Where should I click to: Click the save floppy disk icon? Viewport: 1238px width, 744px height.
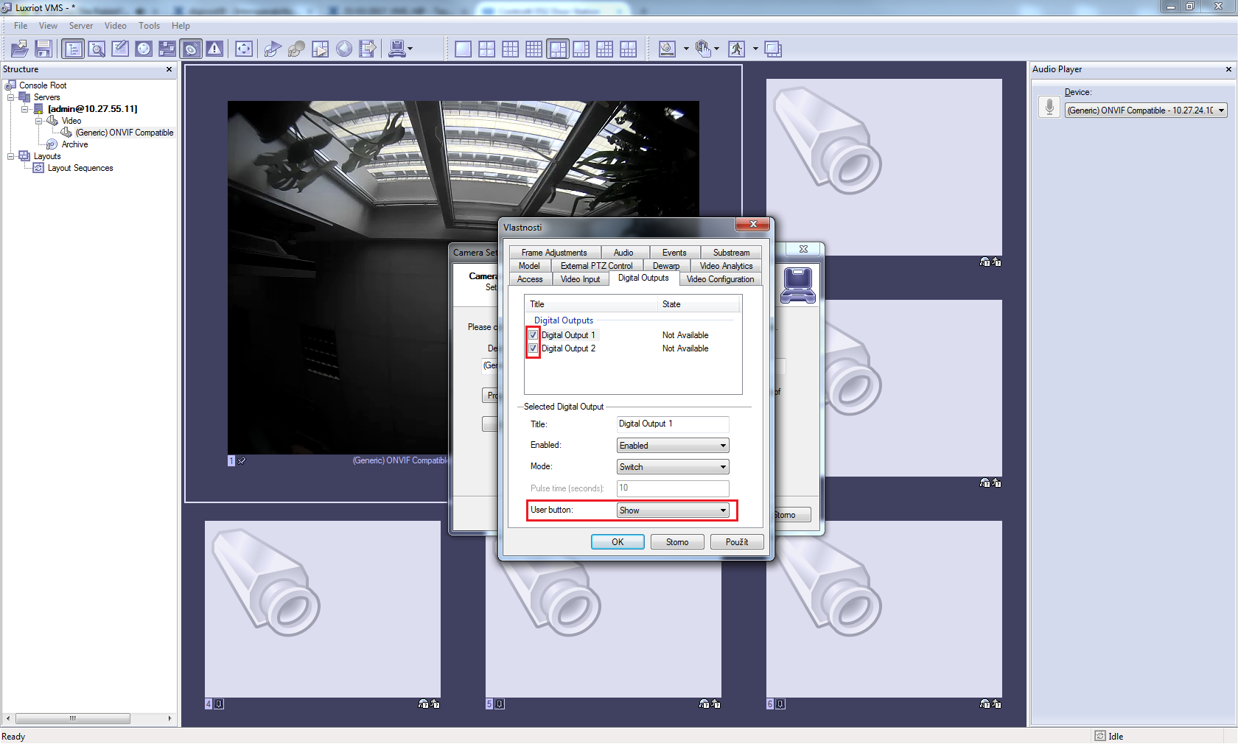click(43, 49)
